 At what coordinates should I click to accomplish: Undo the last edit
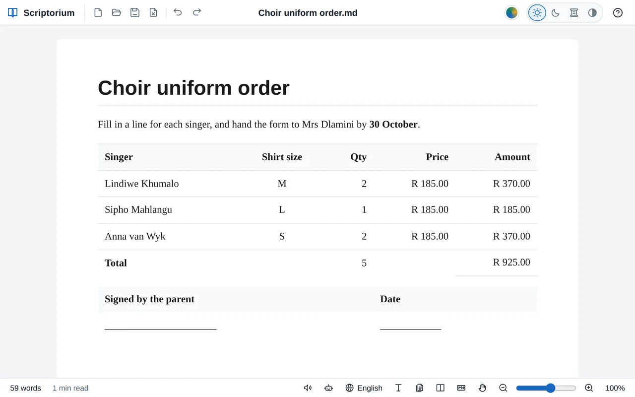tap(178, 12)
